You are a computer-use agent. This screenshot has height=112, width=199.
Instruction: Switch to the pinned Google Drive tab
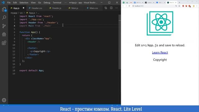pyautogui.click(x=127, y=2)
